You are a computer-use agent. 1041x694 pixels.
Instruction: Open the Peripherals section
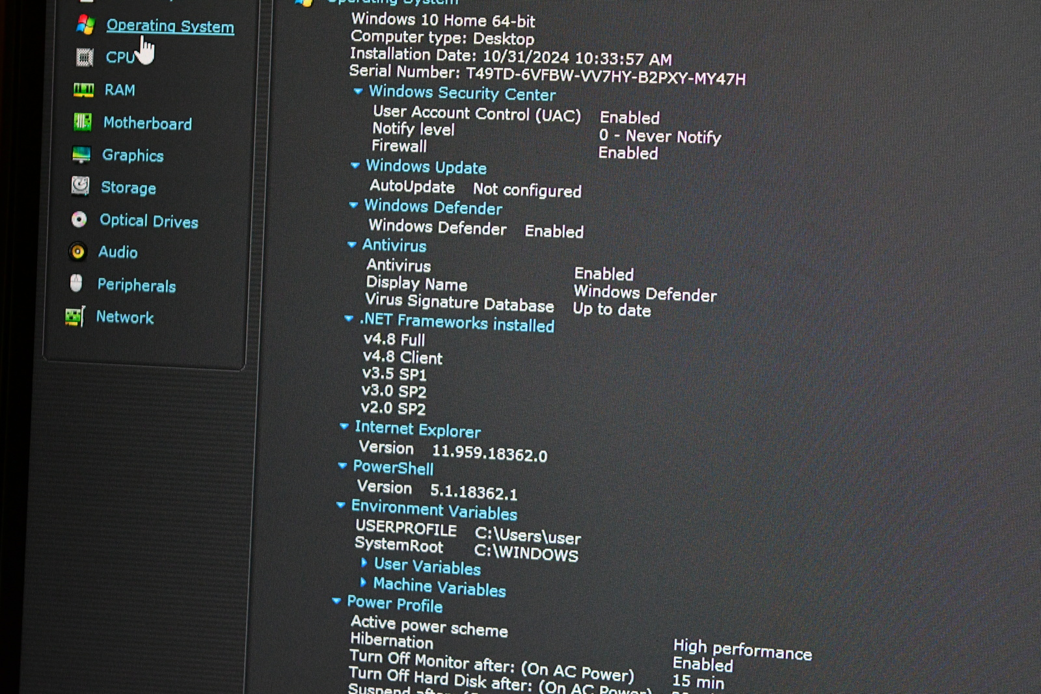click(x=137, y=285)
